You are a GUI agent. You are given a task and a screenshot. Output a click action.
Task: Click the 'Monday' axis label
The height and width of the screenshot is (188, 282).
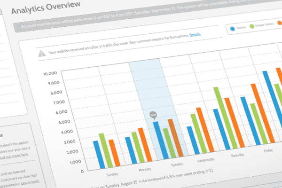[x=145, y=169]
